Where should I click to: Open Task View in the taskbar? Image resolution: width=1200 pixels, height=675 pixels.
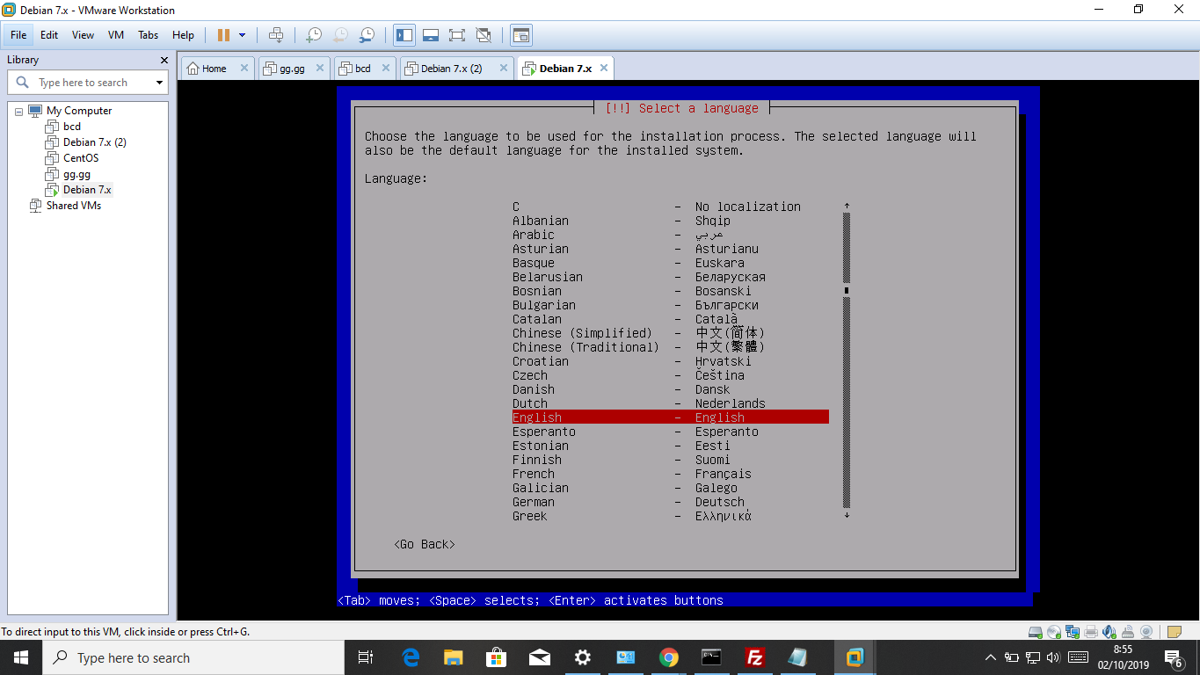click(x=366, y=657)
